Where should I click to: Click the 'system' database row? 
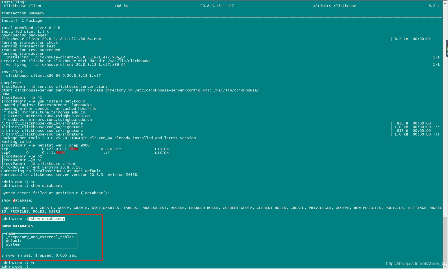[13, 244]
